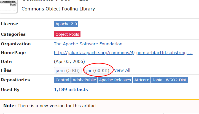Select the Object Pools category tag
The image size is (199, 114).
point(67,34)
